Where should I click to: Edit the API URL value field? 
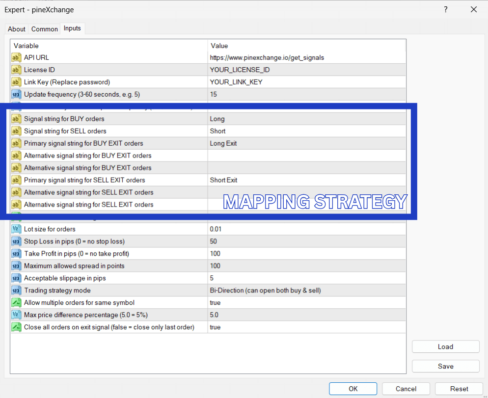[x=306, y=57]
